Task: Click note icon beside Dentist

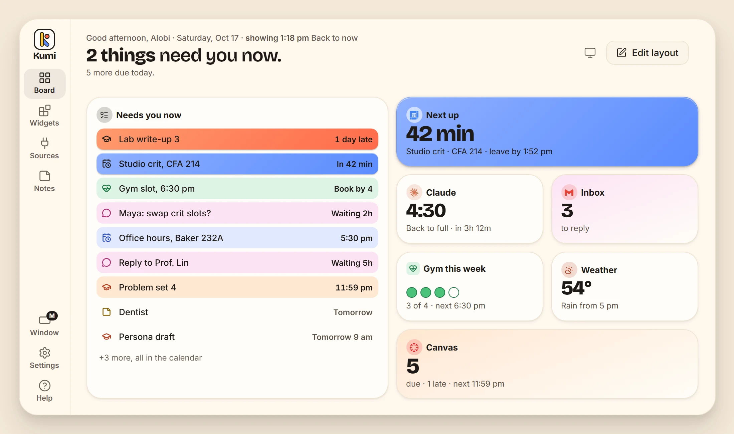Action: pyautogui.click(x=107, y=312)
